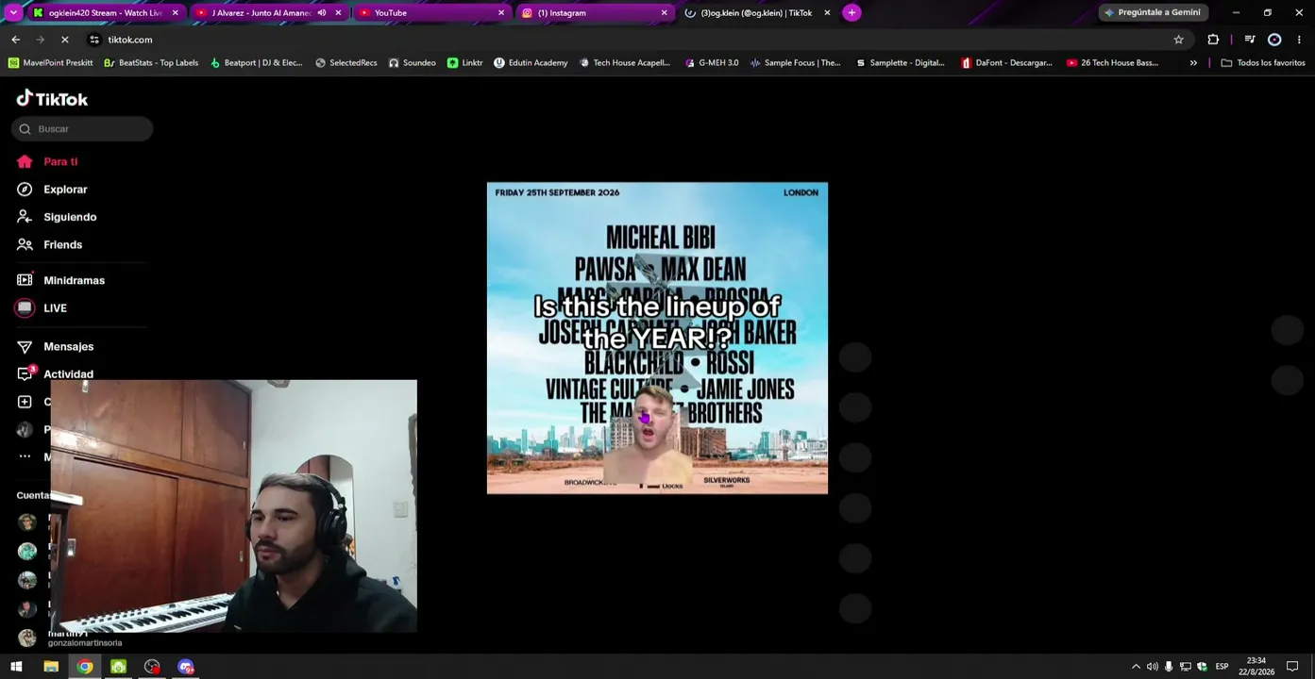Open the 26 Tech House Bass bookmark
1315x679 pixels.
[x=1112, y=63]
